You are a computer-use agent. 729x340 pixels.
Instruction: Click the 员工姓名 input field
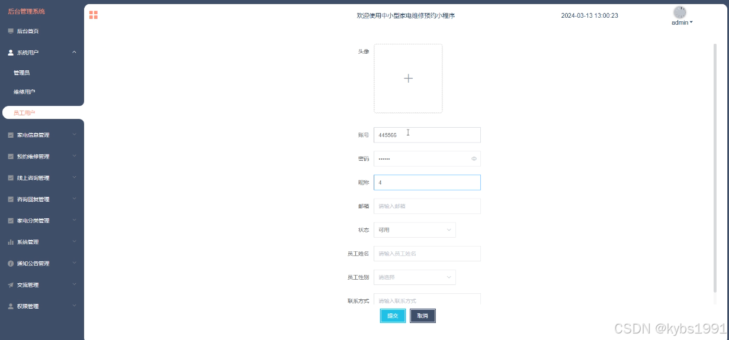coord(427,254)
